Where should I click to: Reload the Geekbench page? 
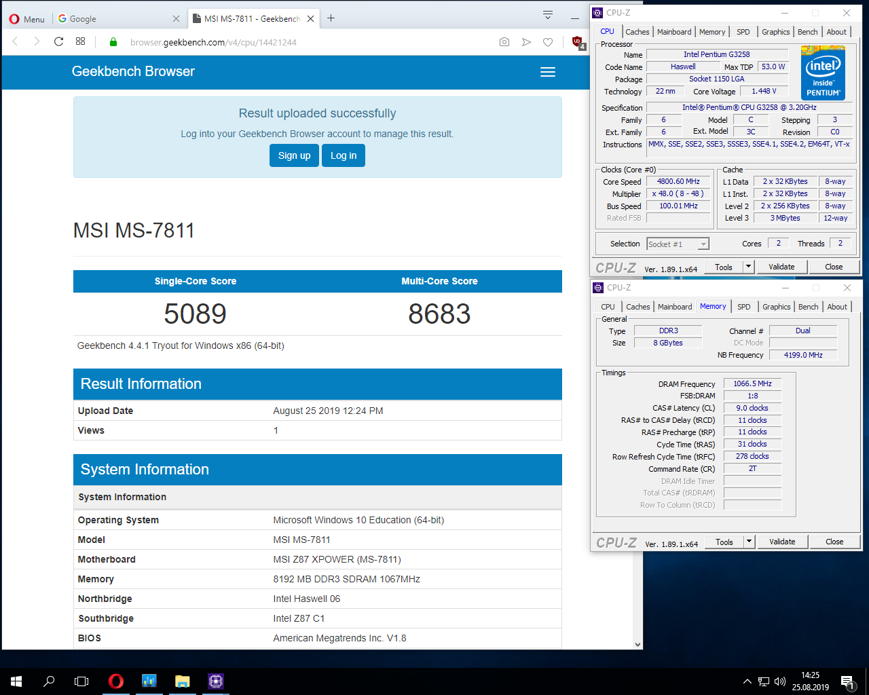pyautogui.click(x=58, y=41)
